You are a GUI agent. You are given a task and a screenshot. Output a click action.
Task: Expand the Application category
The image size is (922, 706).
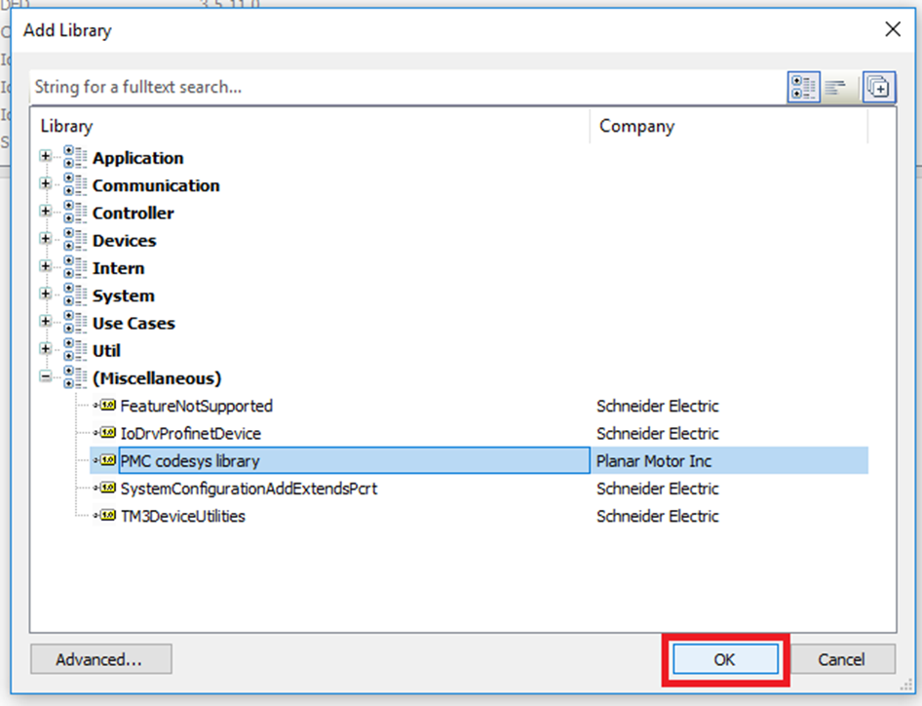click(x=46, y=157)
